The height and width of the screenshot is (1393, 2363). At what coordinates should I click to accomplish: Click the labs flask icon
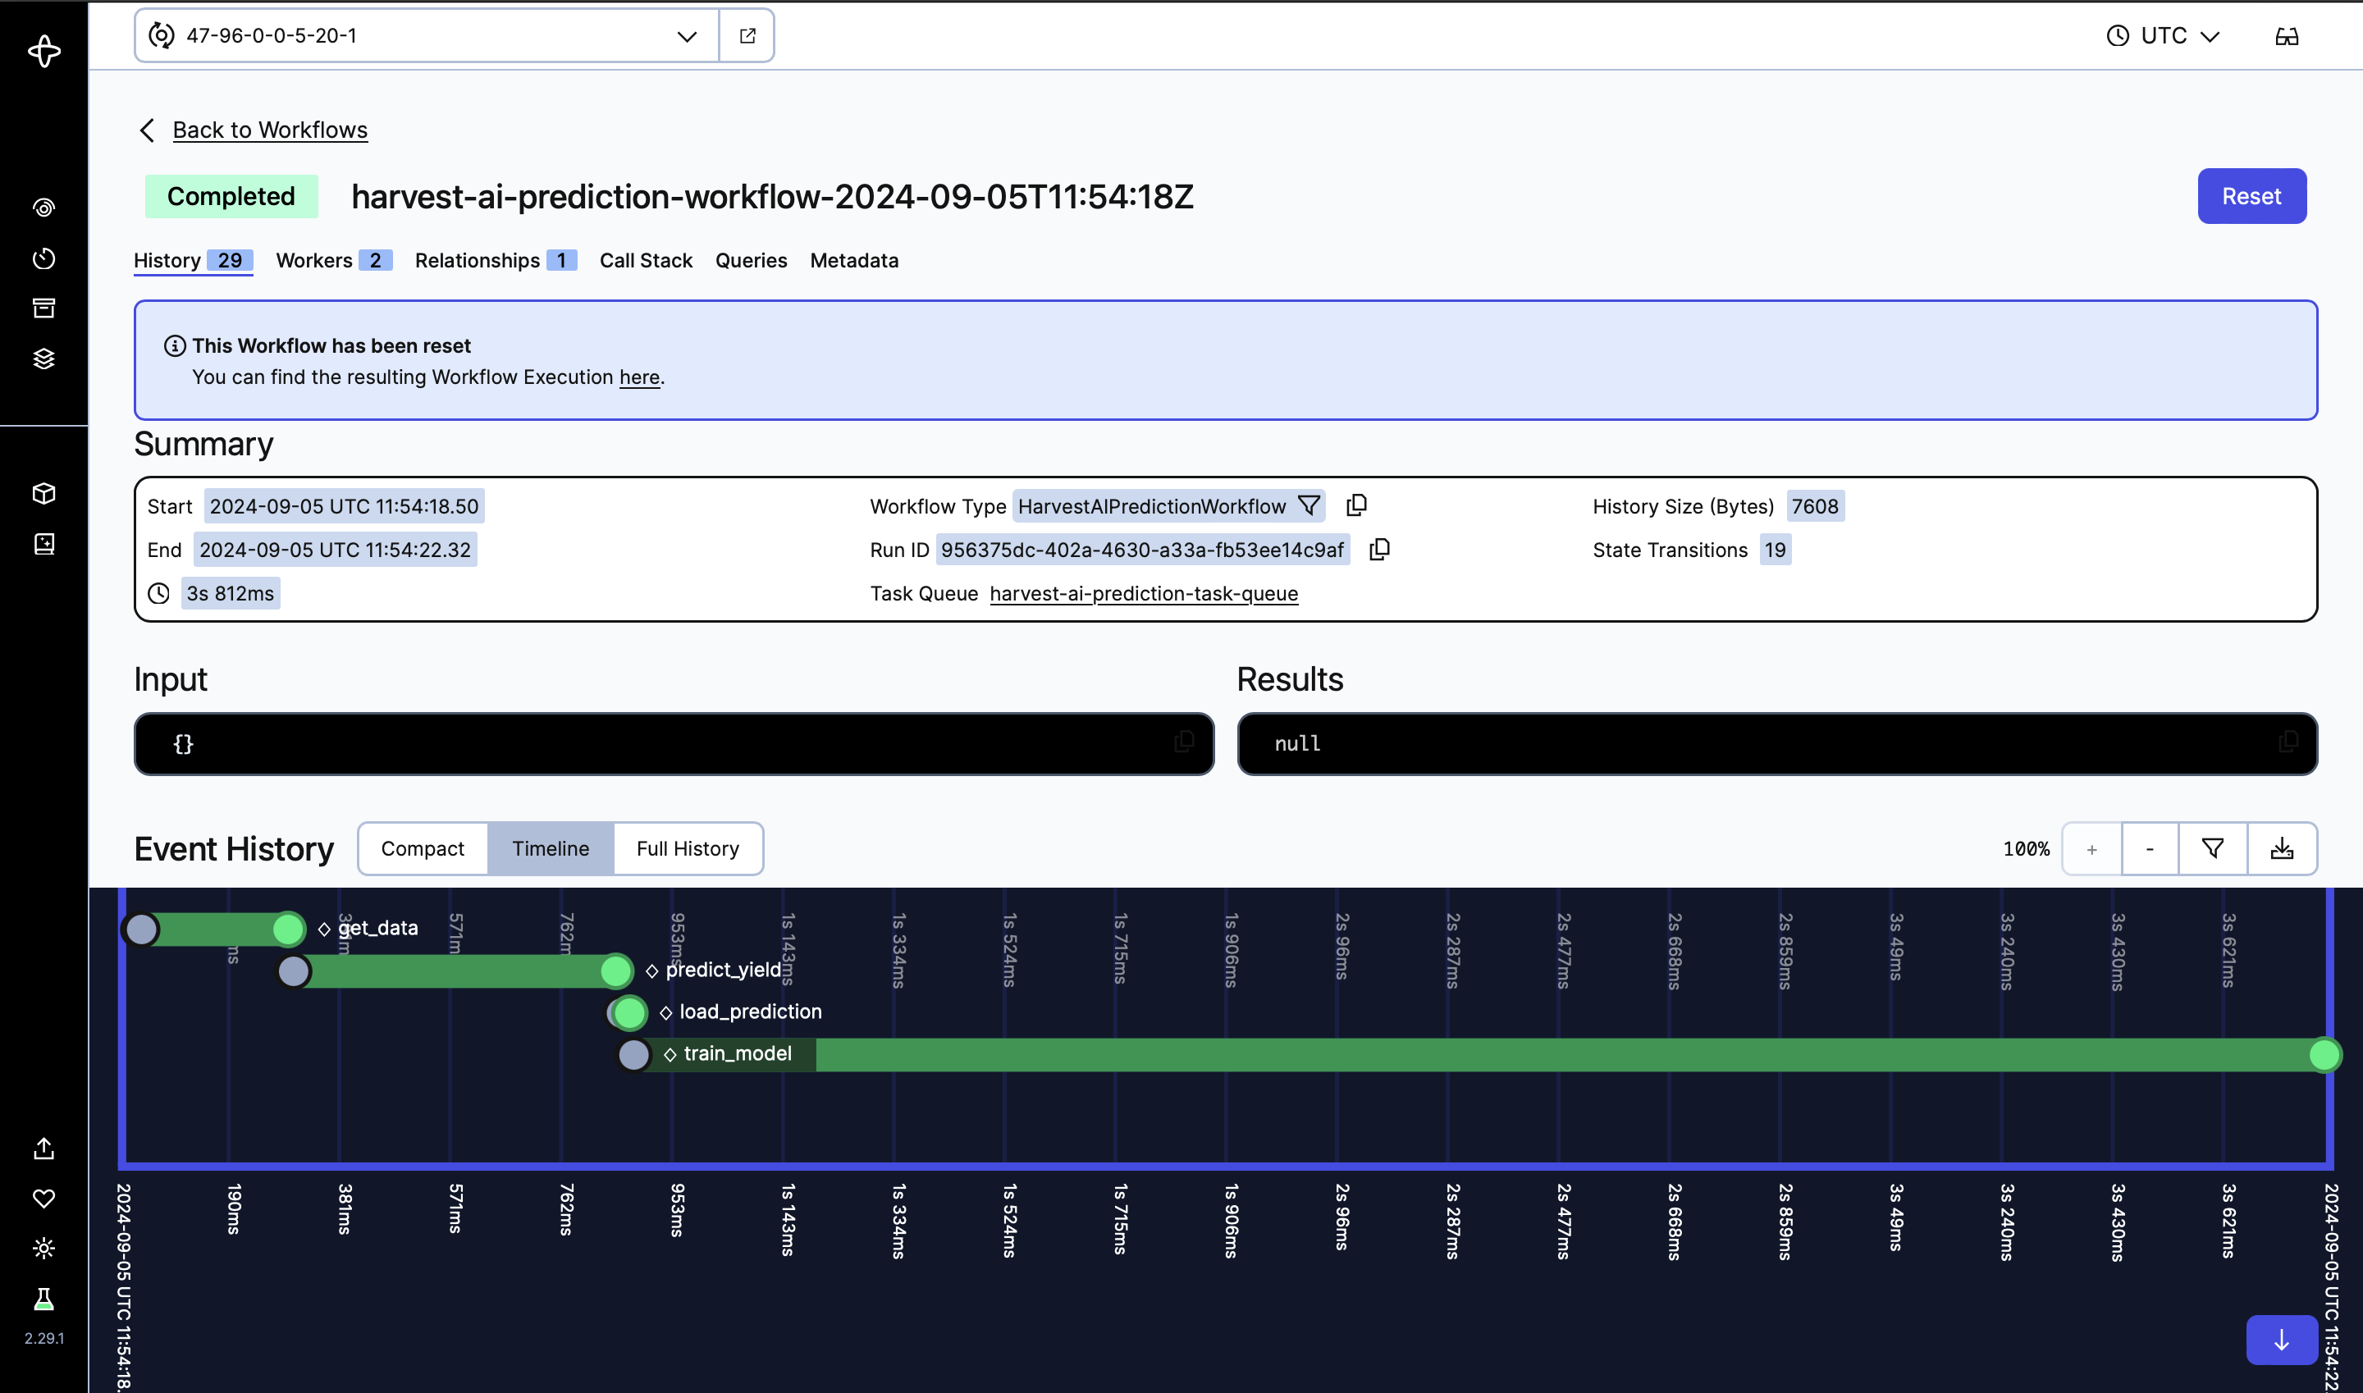click(x=44, y=1298)
